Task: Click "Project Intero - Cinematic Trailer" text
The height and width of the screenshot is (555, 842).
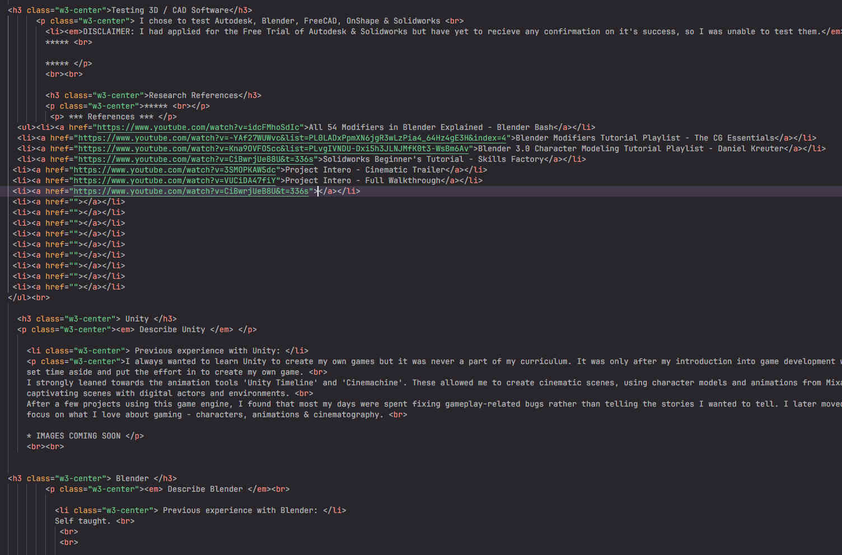Action: [365, 170]
